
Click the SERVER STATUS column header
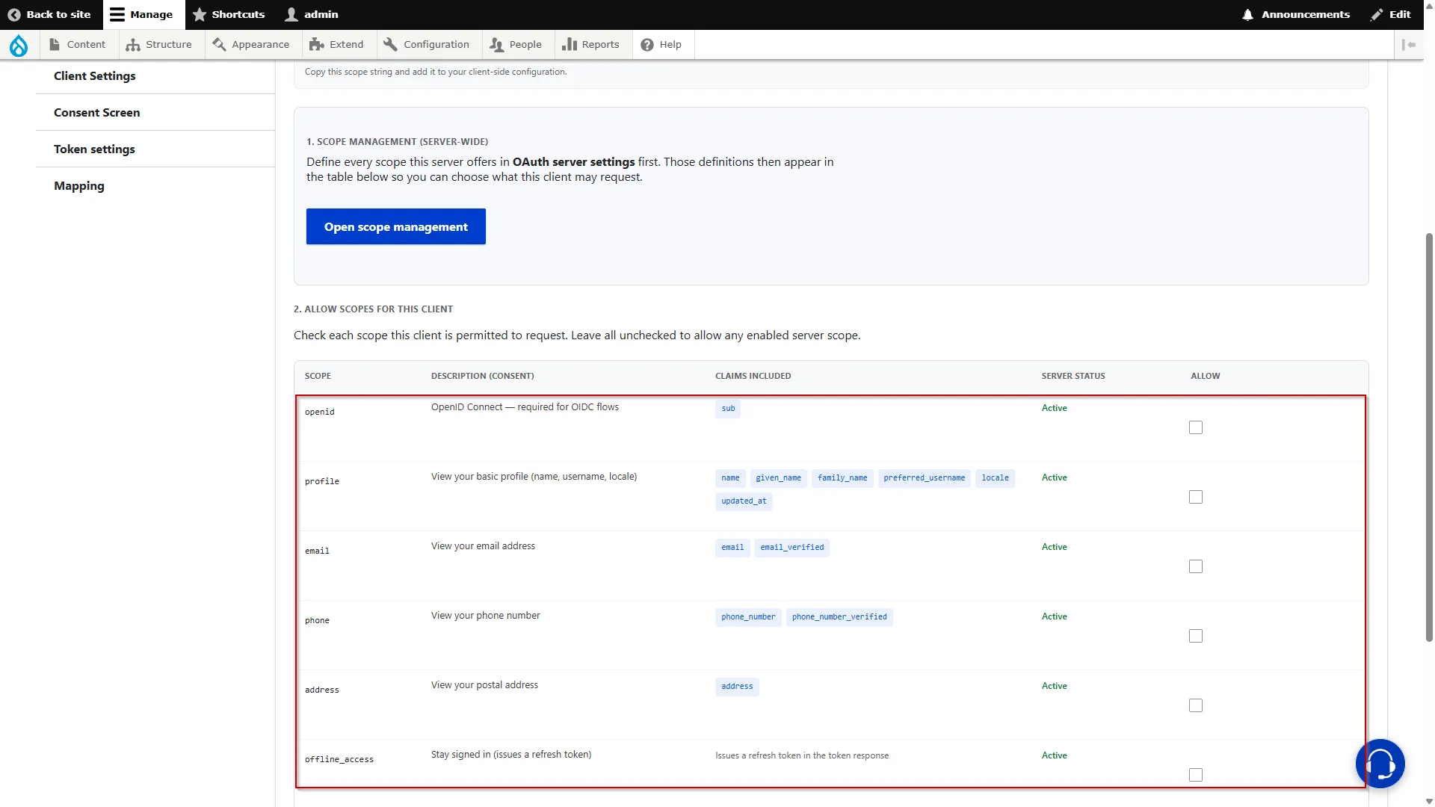(1073, 376)
